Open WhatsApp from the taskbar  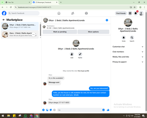click(26, 116)
